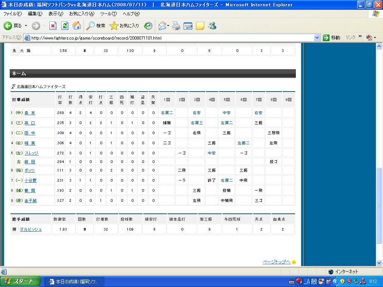Open the Mail icon dropdown arrow
This screenshot has width=383, height=287.
[x=168, y=26]
